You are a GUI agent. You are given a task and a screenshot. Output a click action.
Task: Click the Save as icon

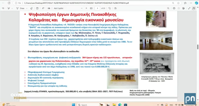[183, 8]
